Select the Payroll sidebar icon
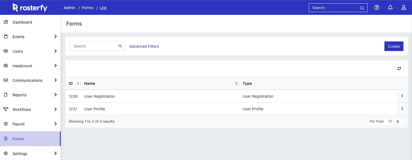The height and width of the screenshot is (160, 412). click(x=6, y=124)
